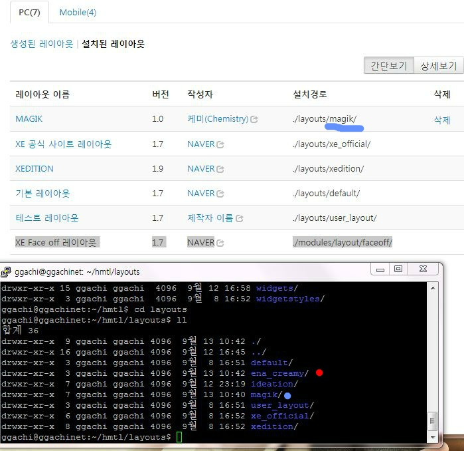Click the ./layouts/magik/ install path
The image size is (464, 451).
(x=325, y=119)
